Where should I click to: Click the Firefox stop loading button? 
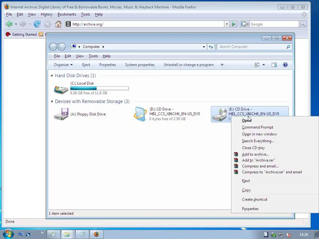click(48, 24)
